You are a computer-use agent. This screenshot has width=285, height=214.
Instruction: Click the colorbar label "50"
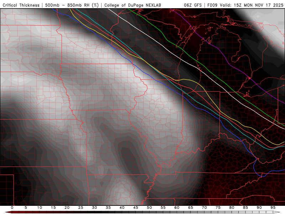pos(149,208)
